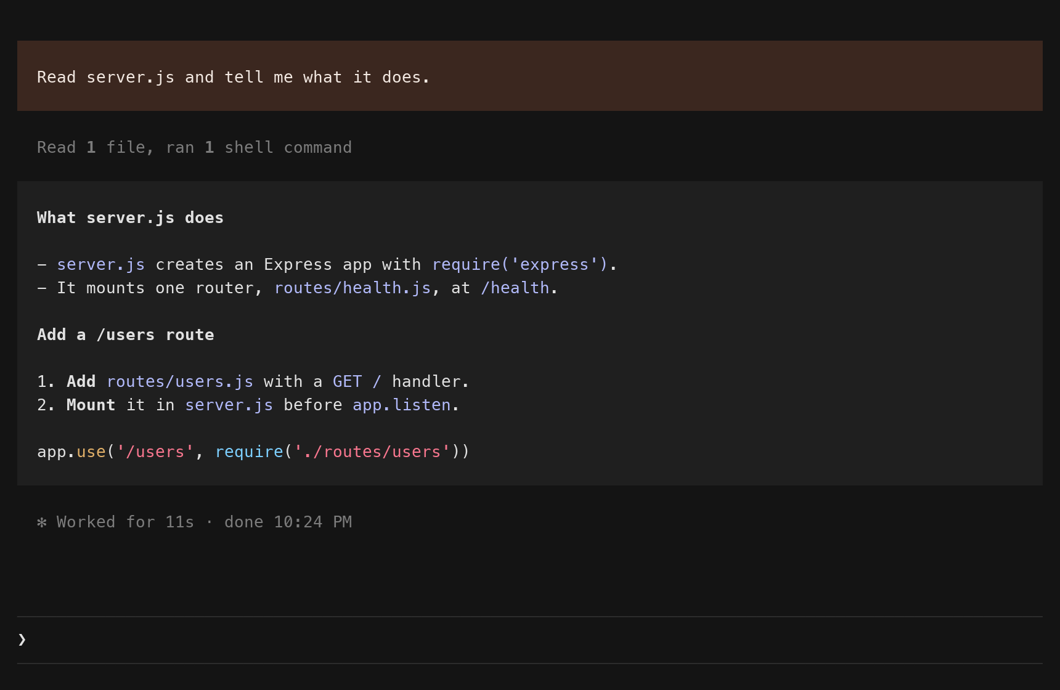Click the 'done 10:24 PM' timestamp
The height and width of the screenshot is (690, 1060).
288,522
